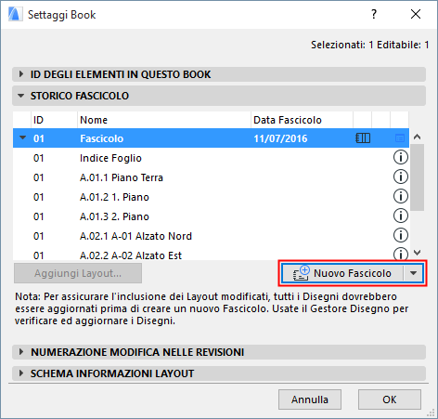This screenshot has width=438, height=419.
Task: Click the book icon in Fascicolo row
Action: pyautogui.click(x=363, y=138)
